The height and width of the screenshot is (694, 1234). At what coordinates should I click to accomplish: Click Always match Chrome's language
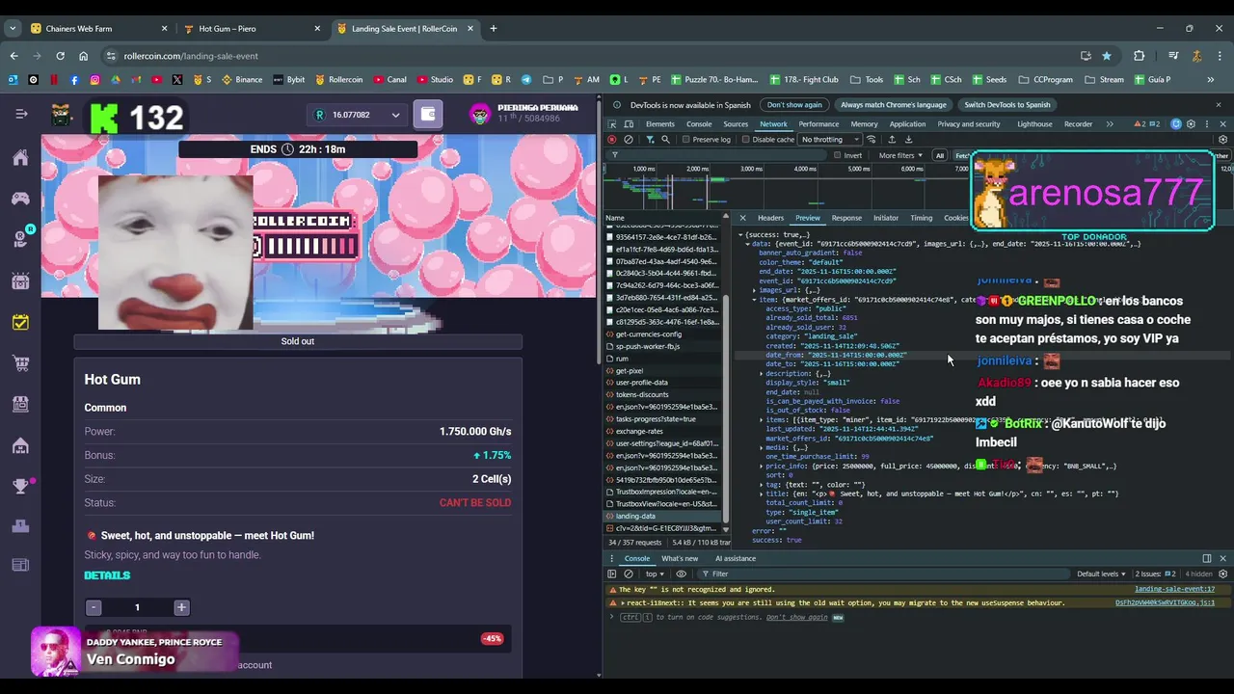893,105
